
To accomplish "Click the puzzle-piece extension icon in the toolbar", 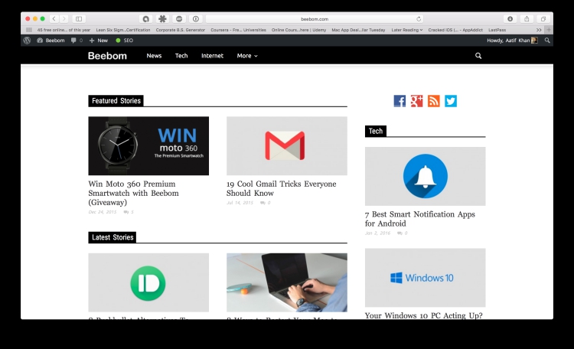I will pos(162,18).
